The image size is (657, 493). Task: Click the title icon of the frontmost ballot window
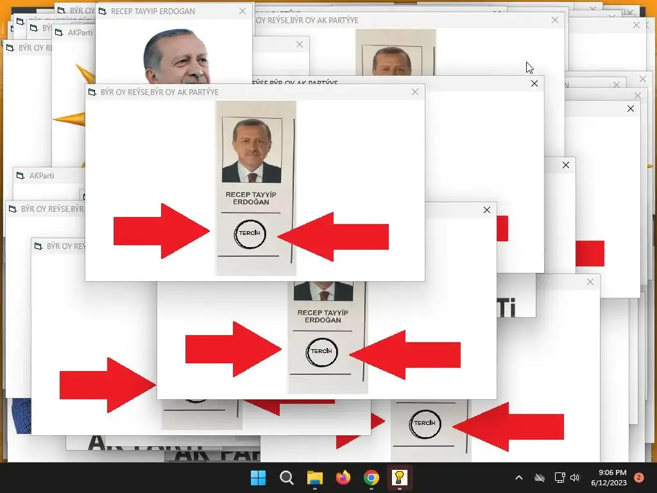pyautogui.click(x=92, y=92)
